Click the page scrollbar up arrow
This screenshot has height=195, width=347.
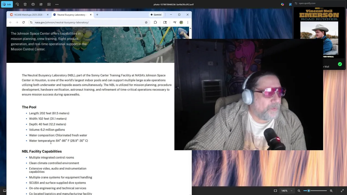(190, 28)
